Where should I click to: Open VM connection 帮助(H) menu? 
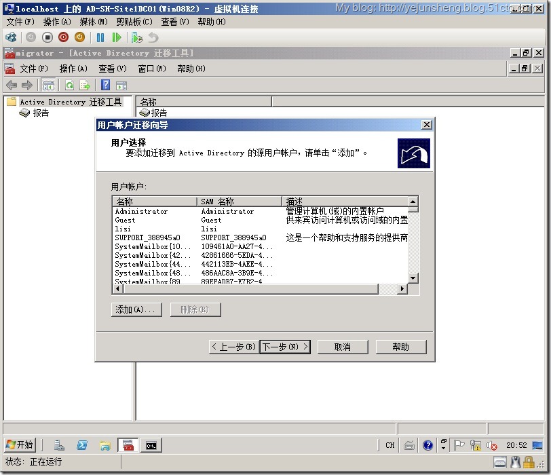click(212, 22)
